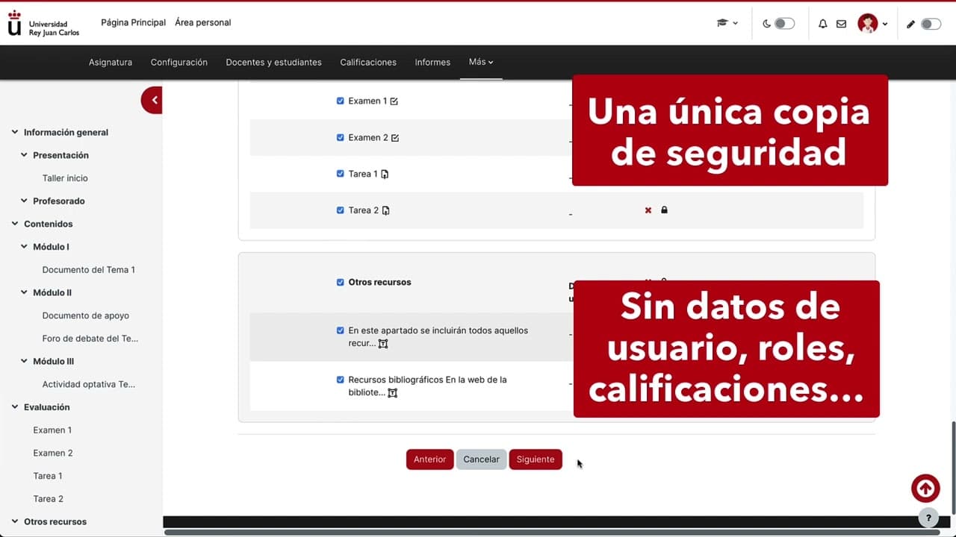Collapse the Módulo II section
The image size is (956, 537).
[x=24, y=292]
